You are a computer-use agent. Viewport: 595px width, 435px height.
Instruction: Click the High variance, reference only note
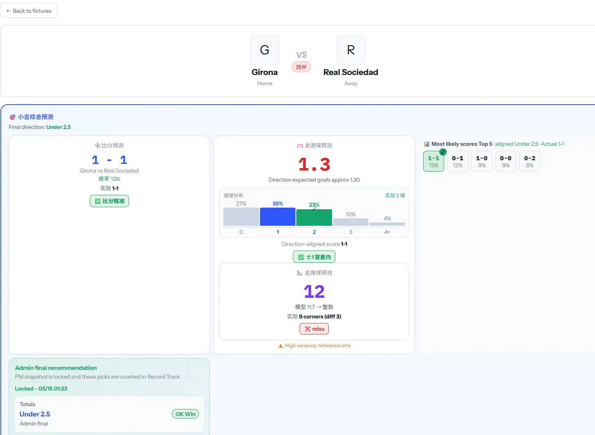318,346
